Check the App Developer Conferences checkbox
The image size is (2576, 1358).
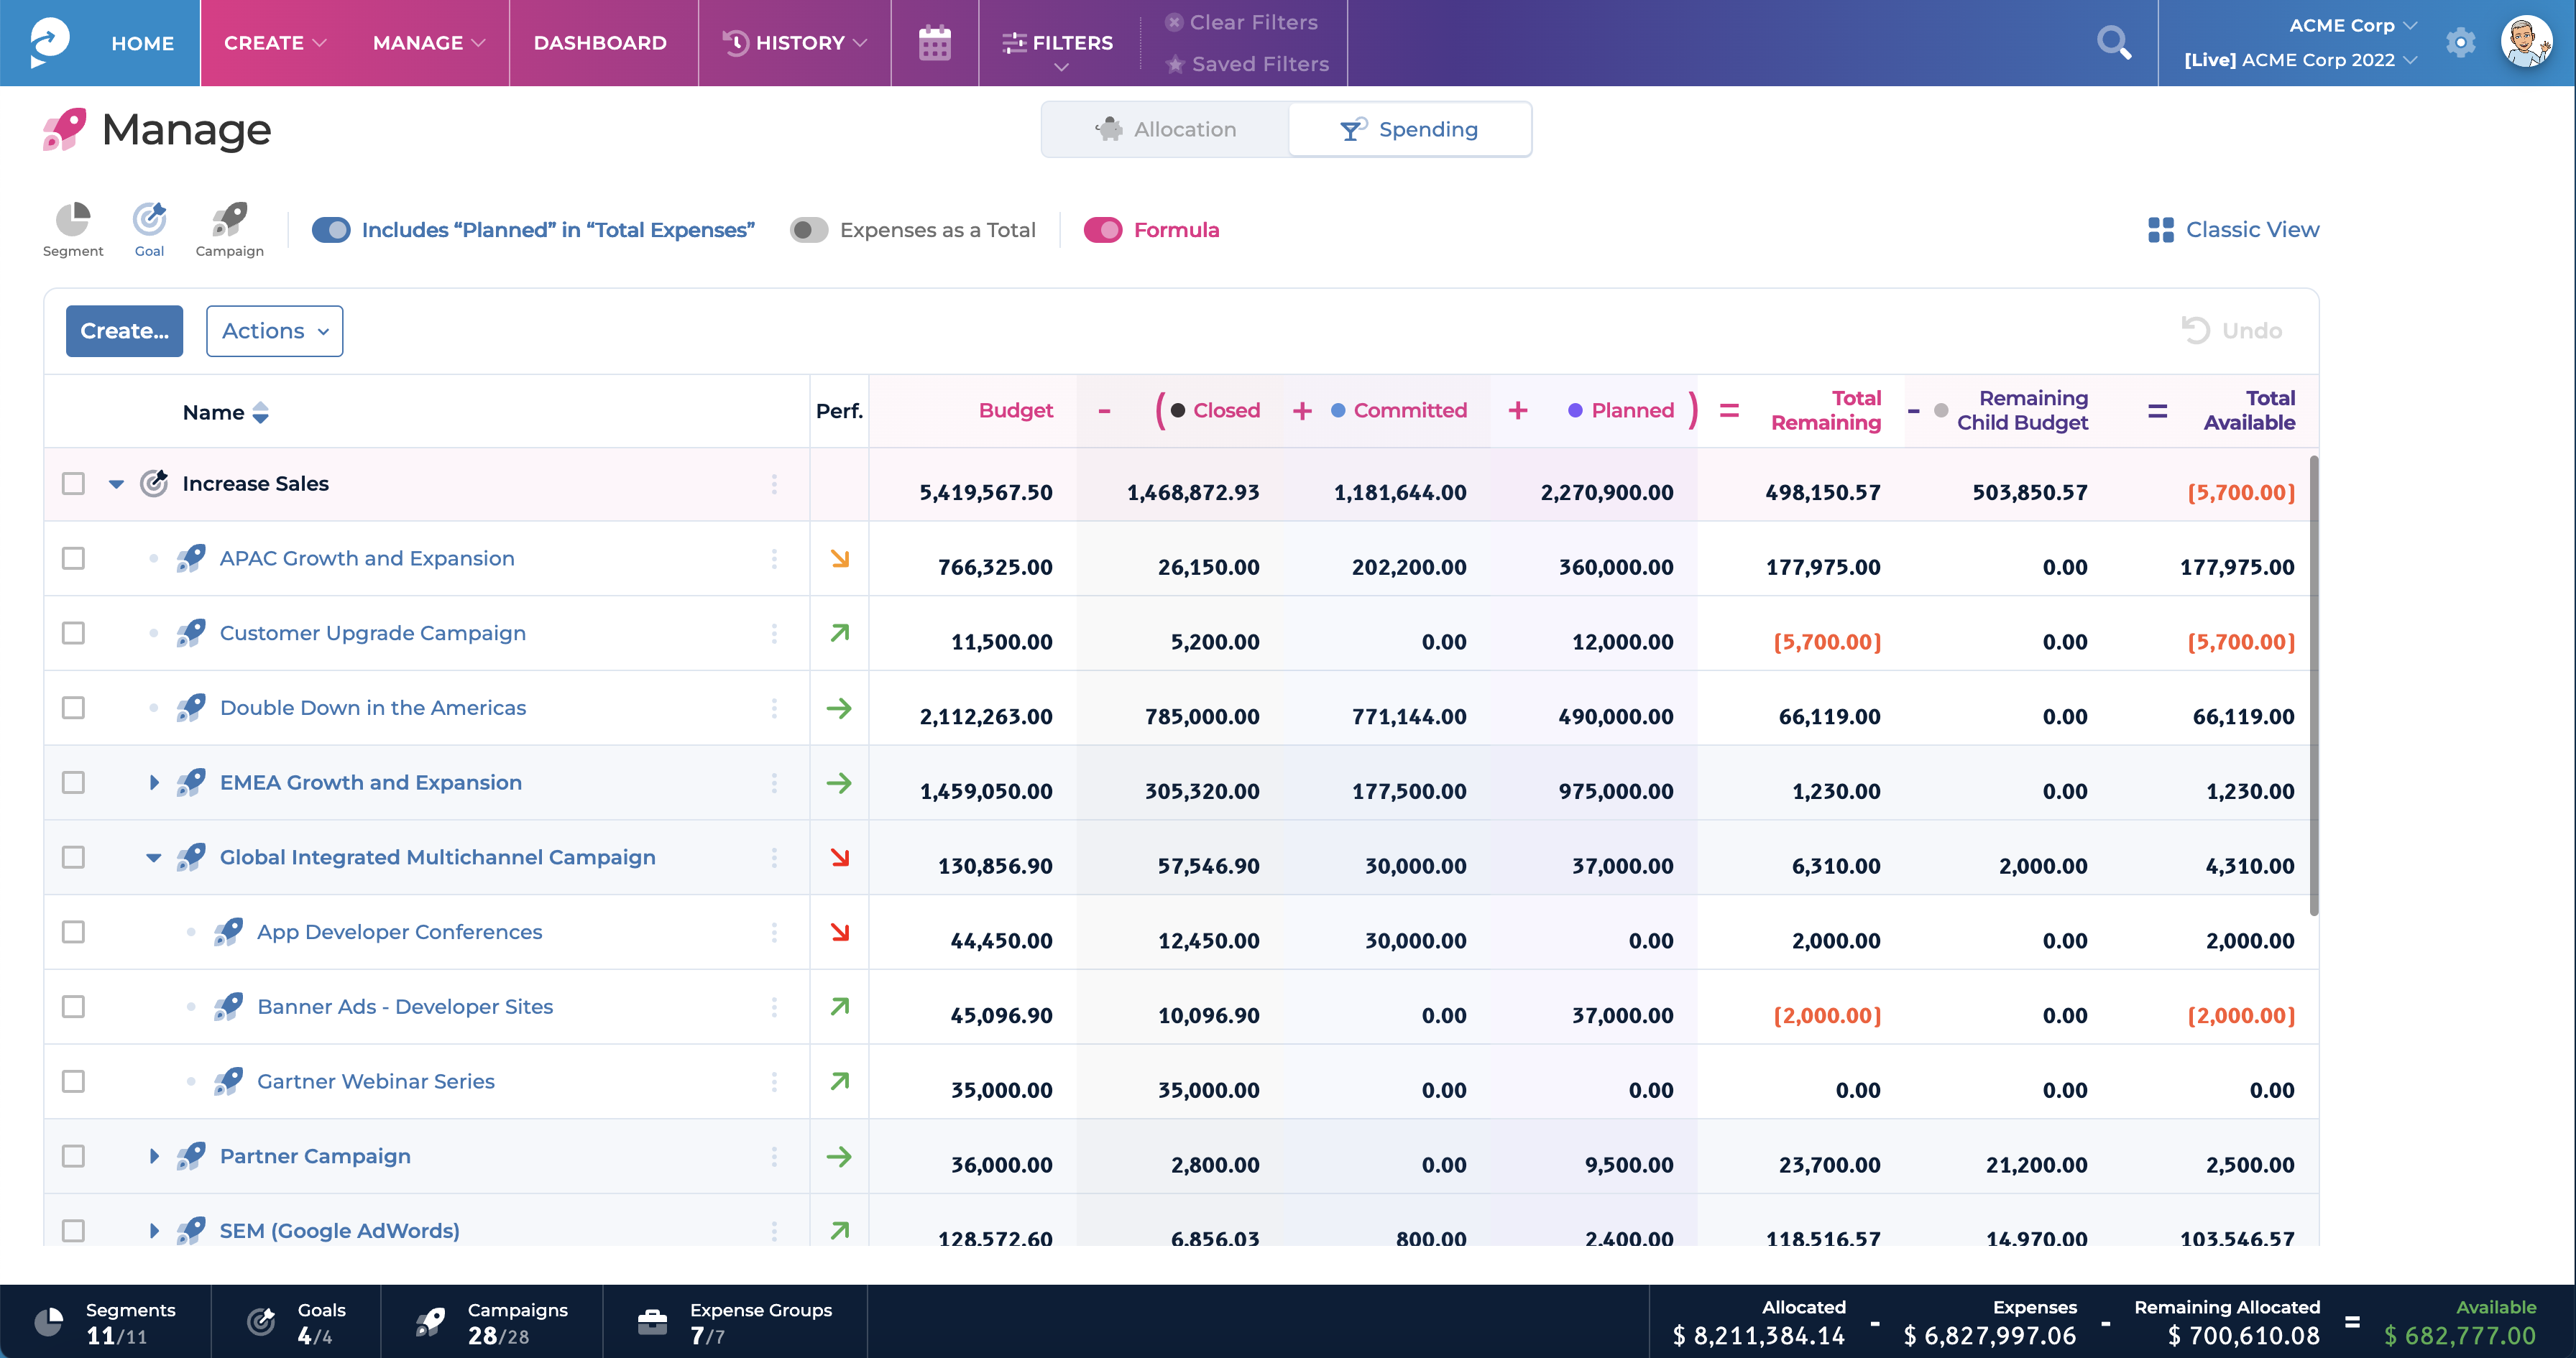pos(73,932)
